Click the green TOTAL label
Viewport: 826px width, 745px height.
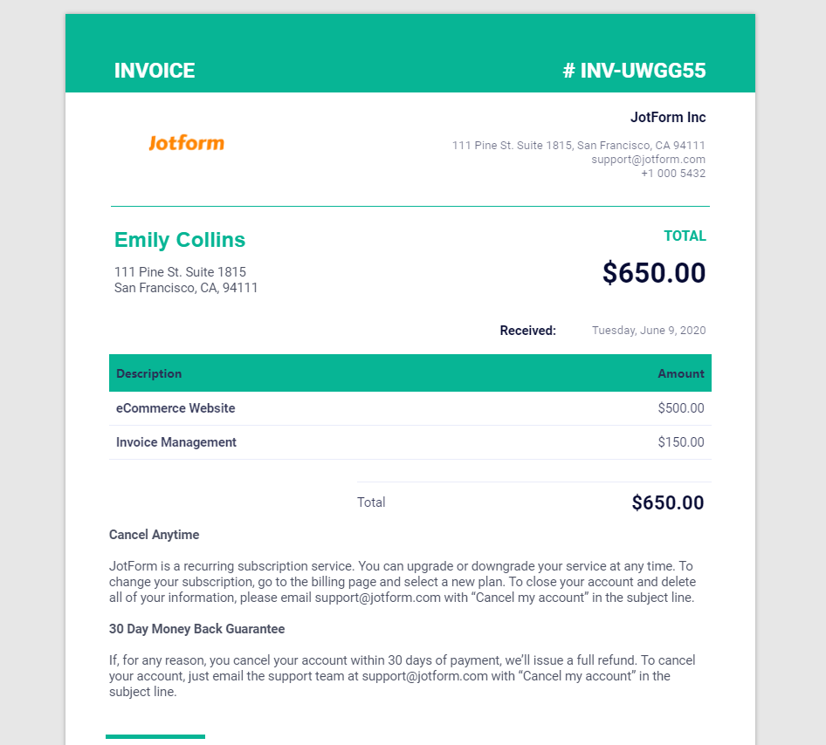685,236
